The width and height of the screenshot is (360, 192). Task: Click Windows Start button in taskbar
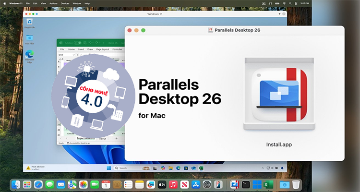pos(109,168)
